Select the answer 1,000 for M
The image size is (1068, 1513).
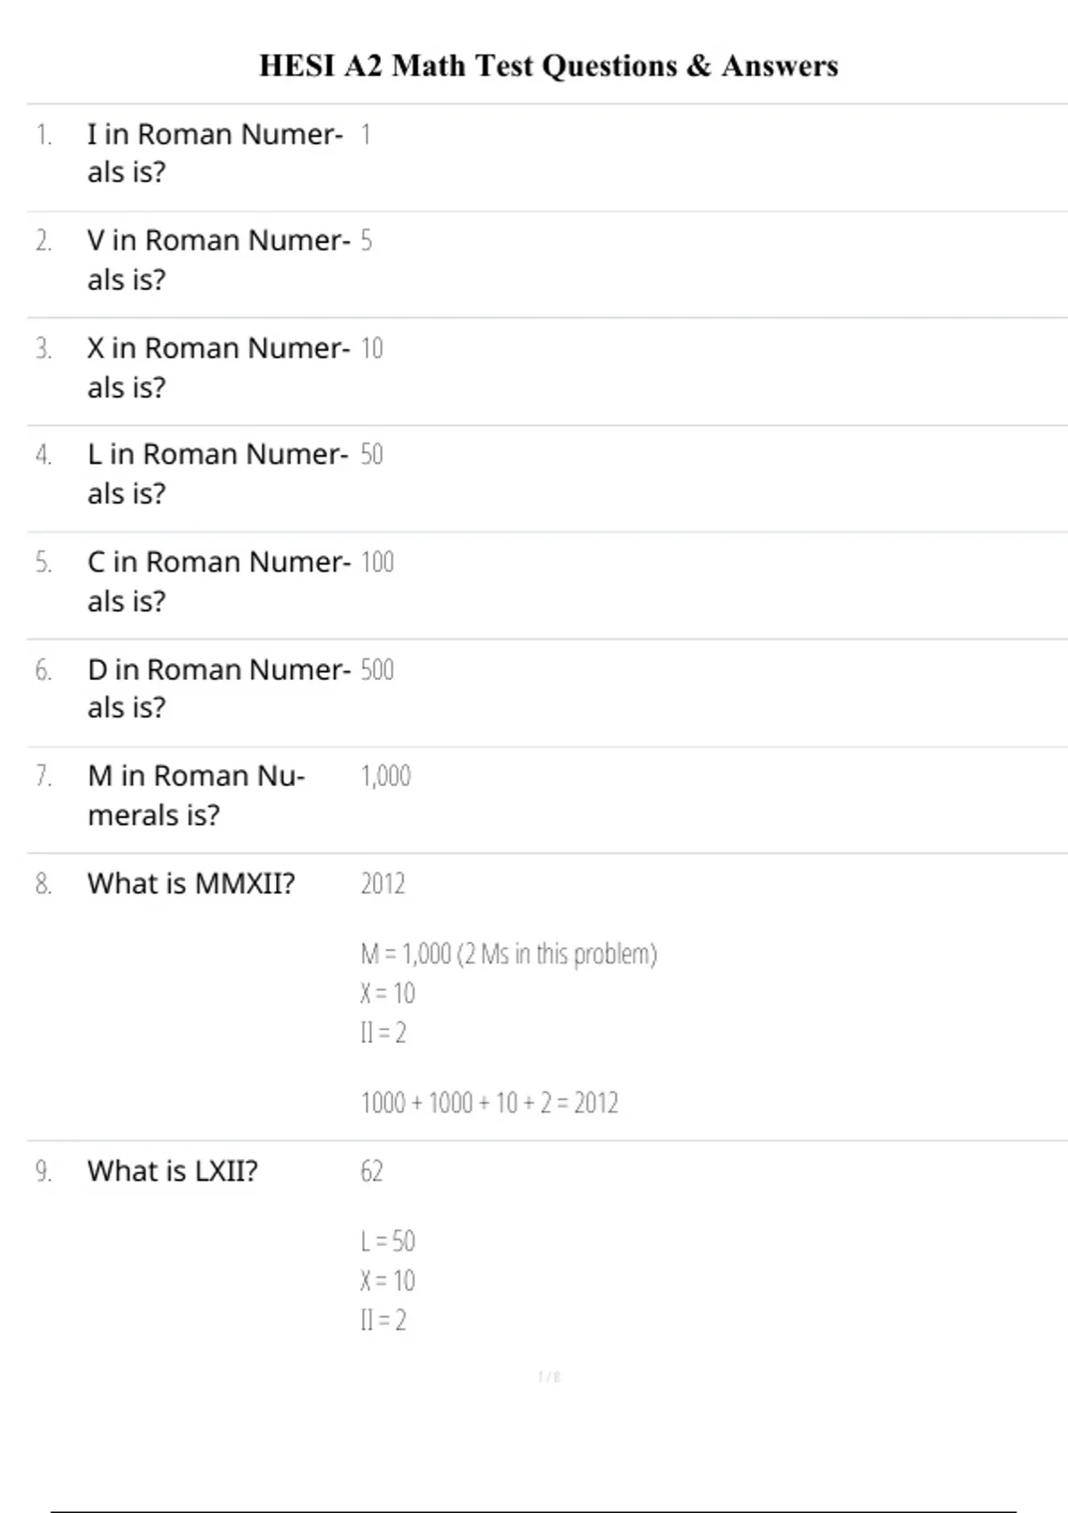(385, 777)
